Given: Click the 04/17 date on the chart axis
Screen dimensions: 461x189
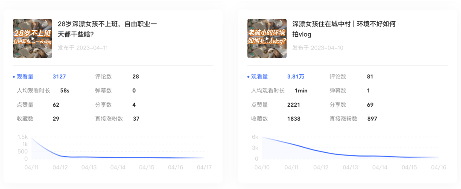Looking at the screenshot, I should (205, 168).
